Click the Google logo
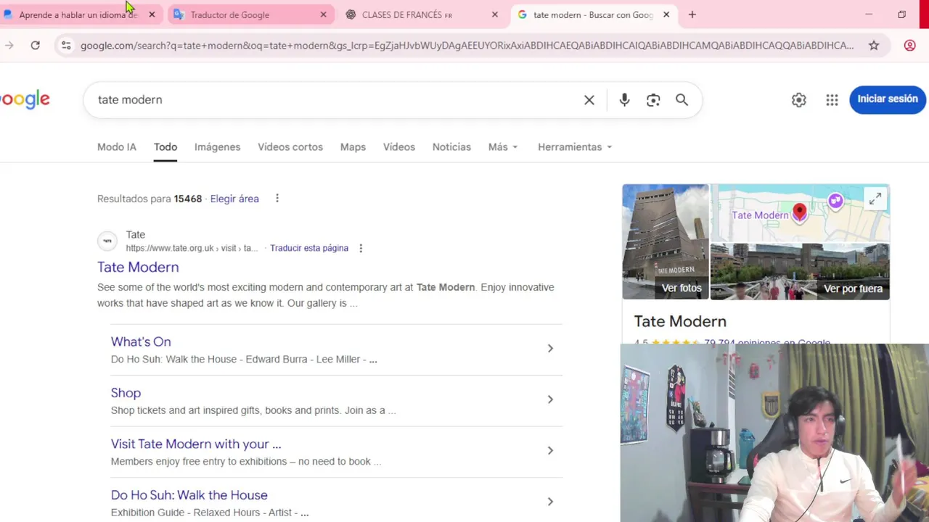Screen dimensions: 929x522 click(25, 100)
